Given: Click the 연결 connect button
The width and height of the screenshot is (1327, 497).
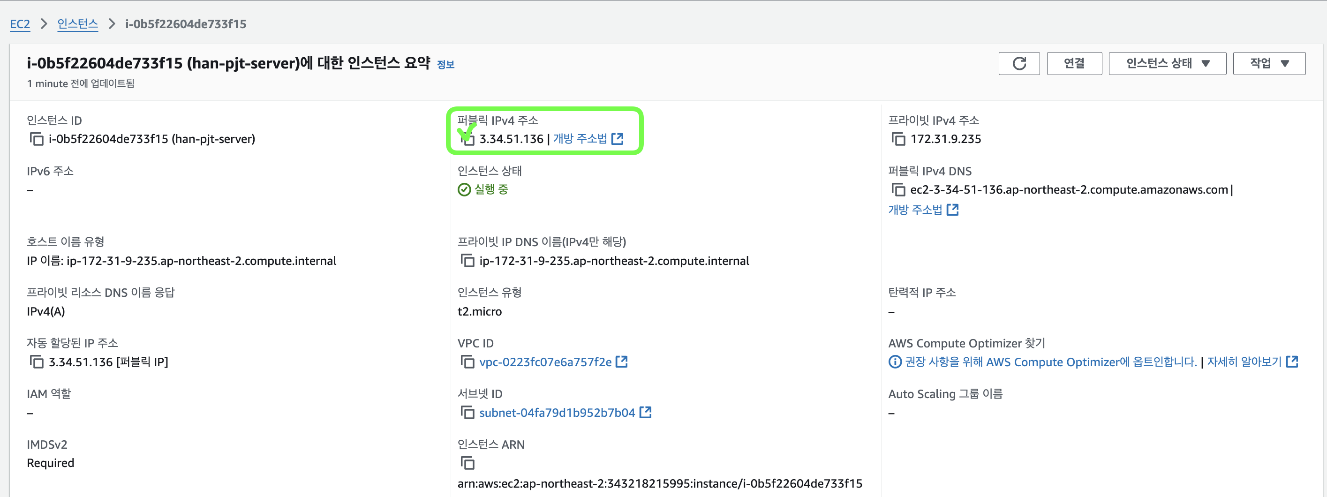Looking at the screenshot, I should 1074,63.
